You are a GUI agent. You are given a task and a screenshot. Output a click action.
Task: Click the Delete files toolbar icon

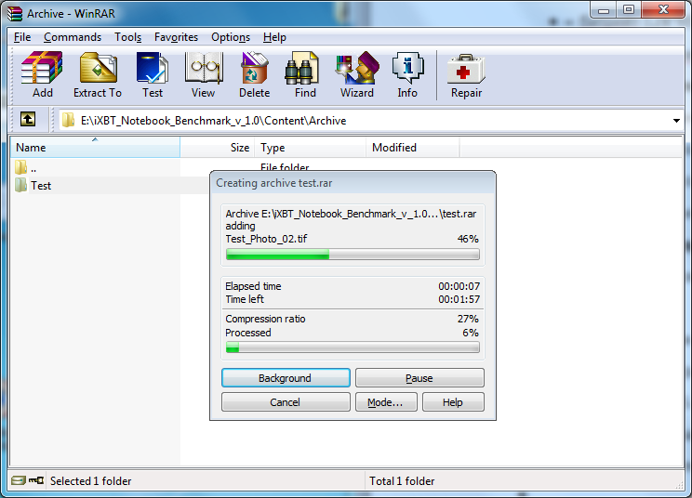pos(254,75)
